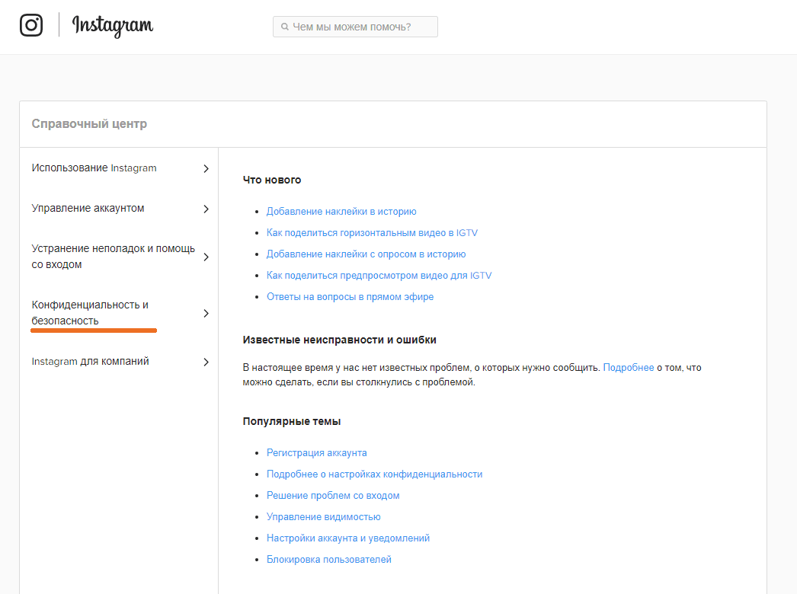This screenshot has width=797, height=594.
Task: Expand chevron beside "Конфиденциальность и безопасность"
Action: click(206, 314)
